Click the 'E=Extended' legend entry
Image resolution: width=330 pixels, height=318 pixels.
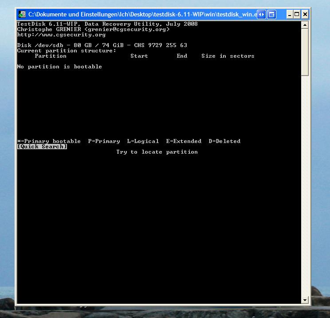[184, 141]
